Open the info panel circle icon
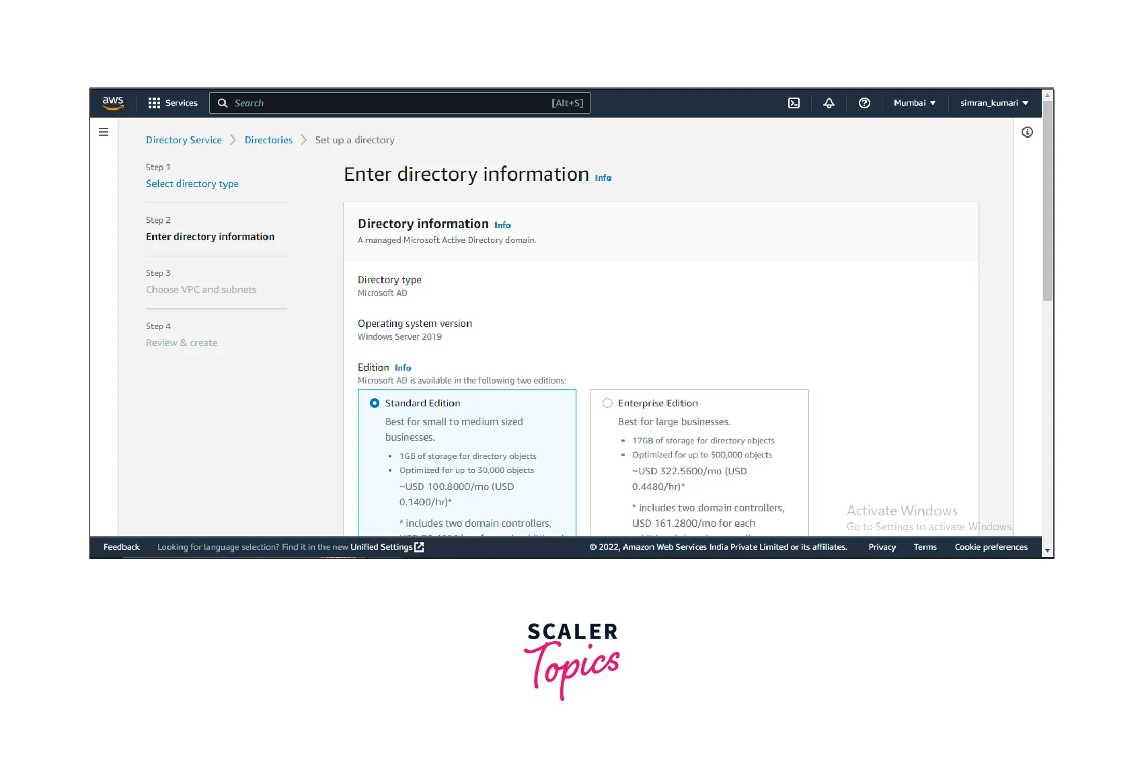The image size is (1144, 765). click(1026, 133)
